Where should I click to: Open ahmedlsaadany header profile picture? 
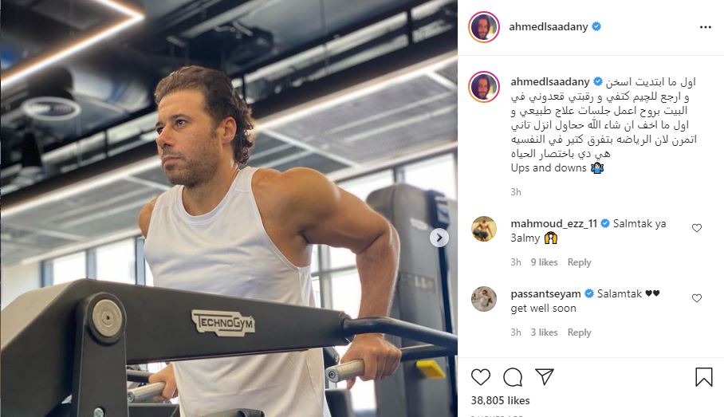click(484, 27)
